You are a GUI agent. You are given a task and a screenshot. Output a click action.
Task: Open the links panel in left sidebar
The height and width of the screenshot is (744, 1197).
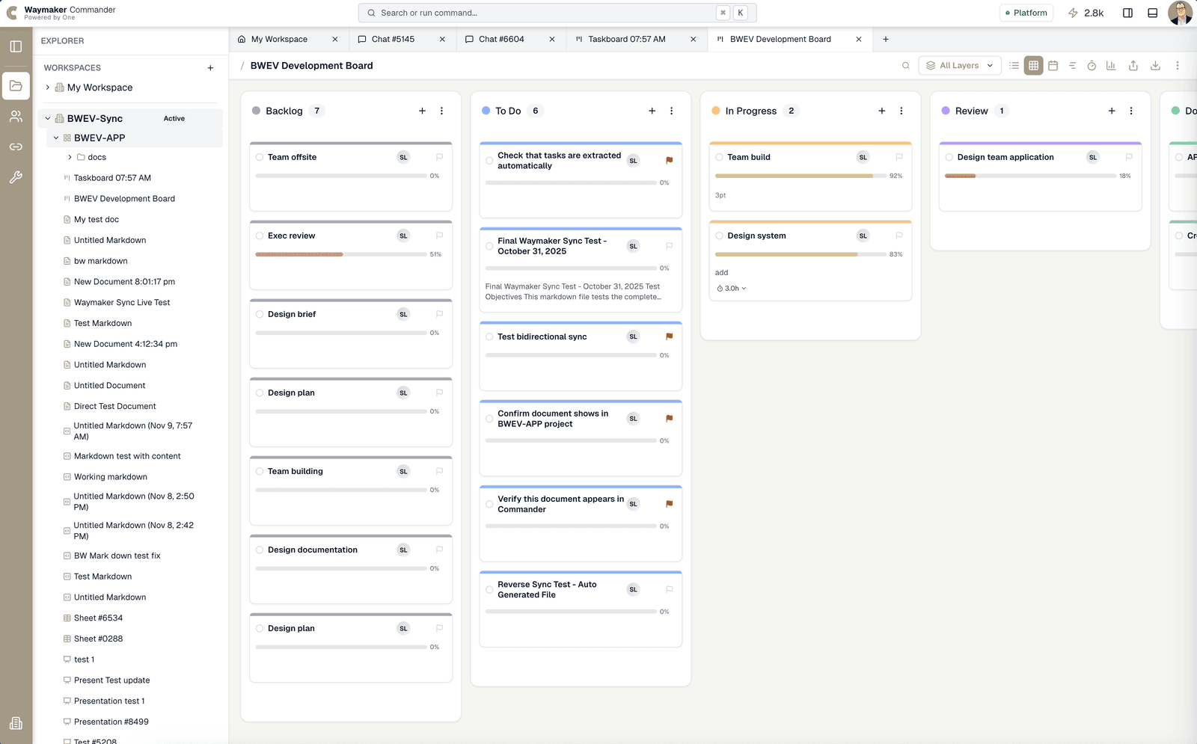click(16, 147)
